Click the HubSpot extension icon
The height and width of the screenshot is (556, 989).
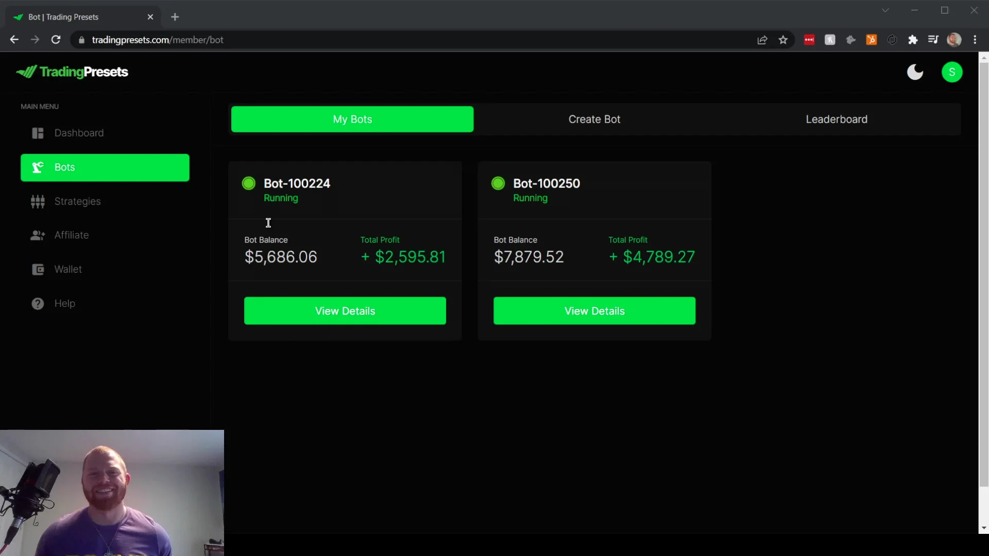(871, 40)
